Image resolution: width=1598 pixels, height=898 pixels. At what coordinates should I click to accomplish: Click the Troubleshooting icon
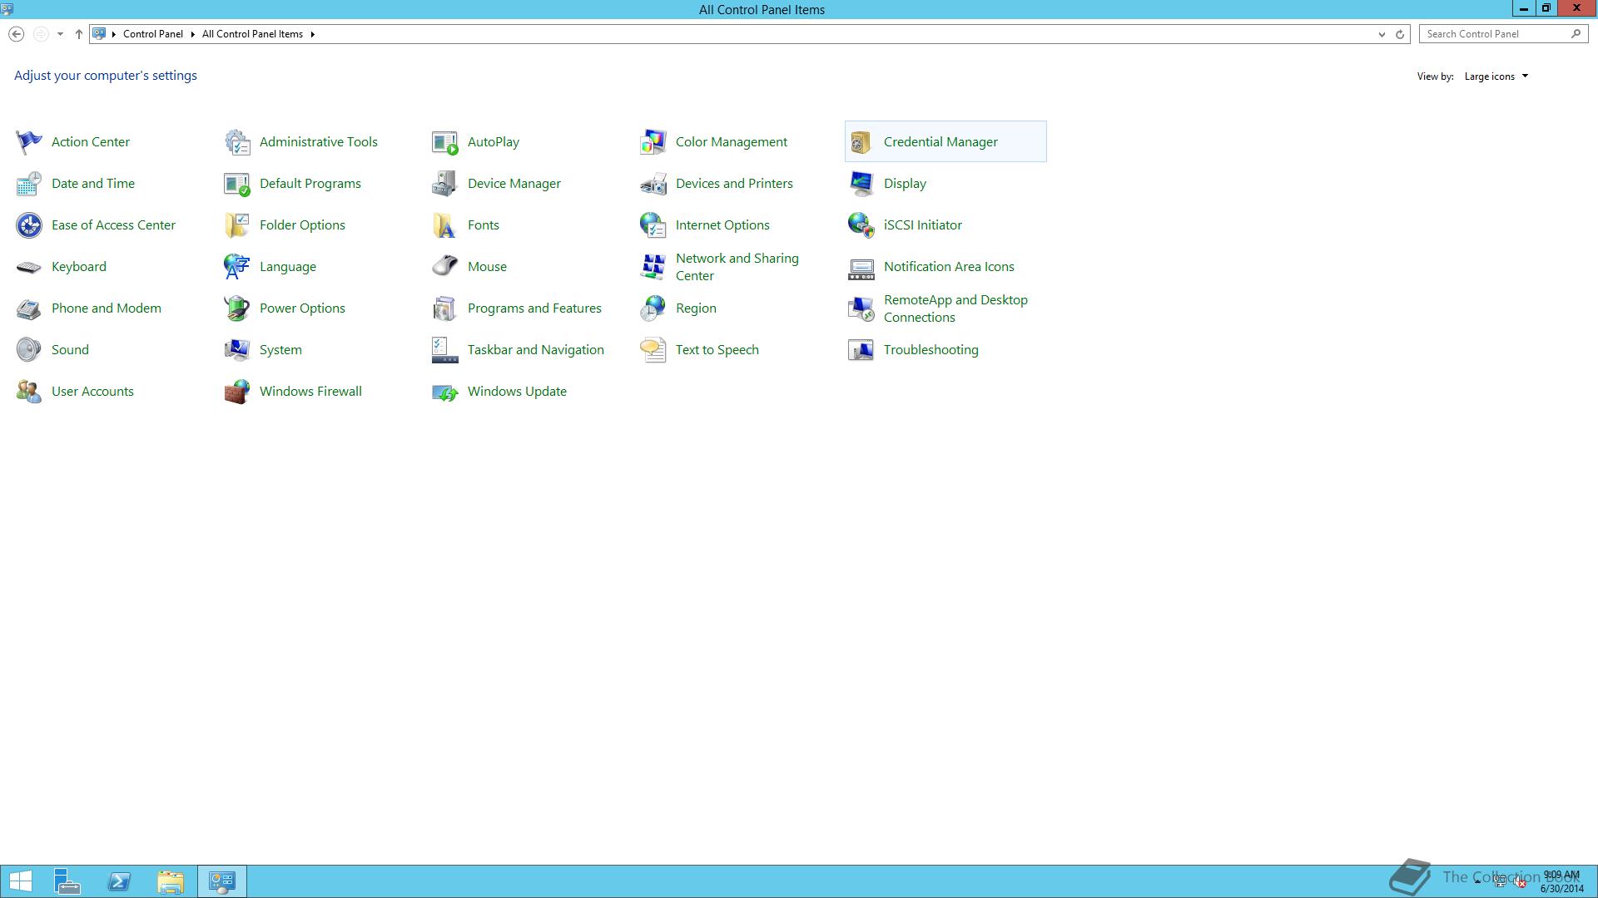click(861, 350)
